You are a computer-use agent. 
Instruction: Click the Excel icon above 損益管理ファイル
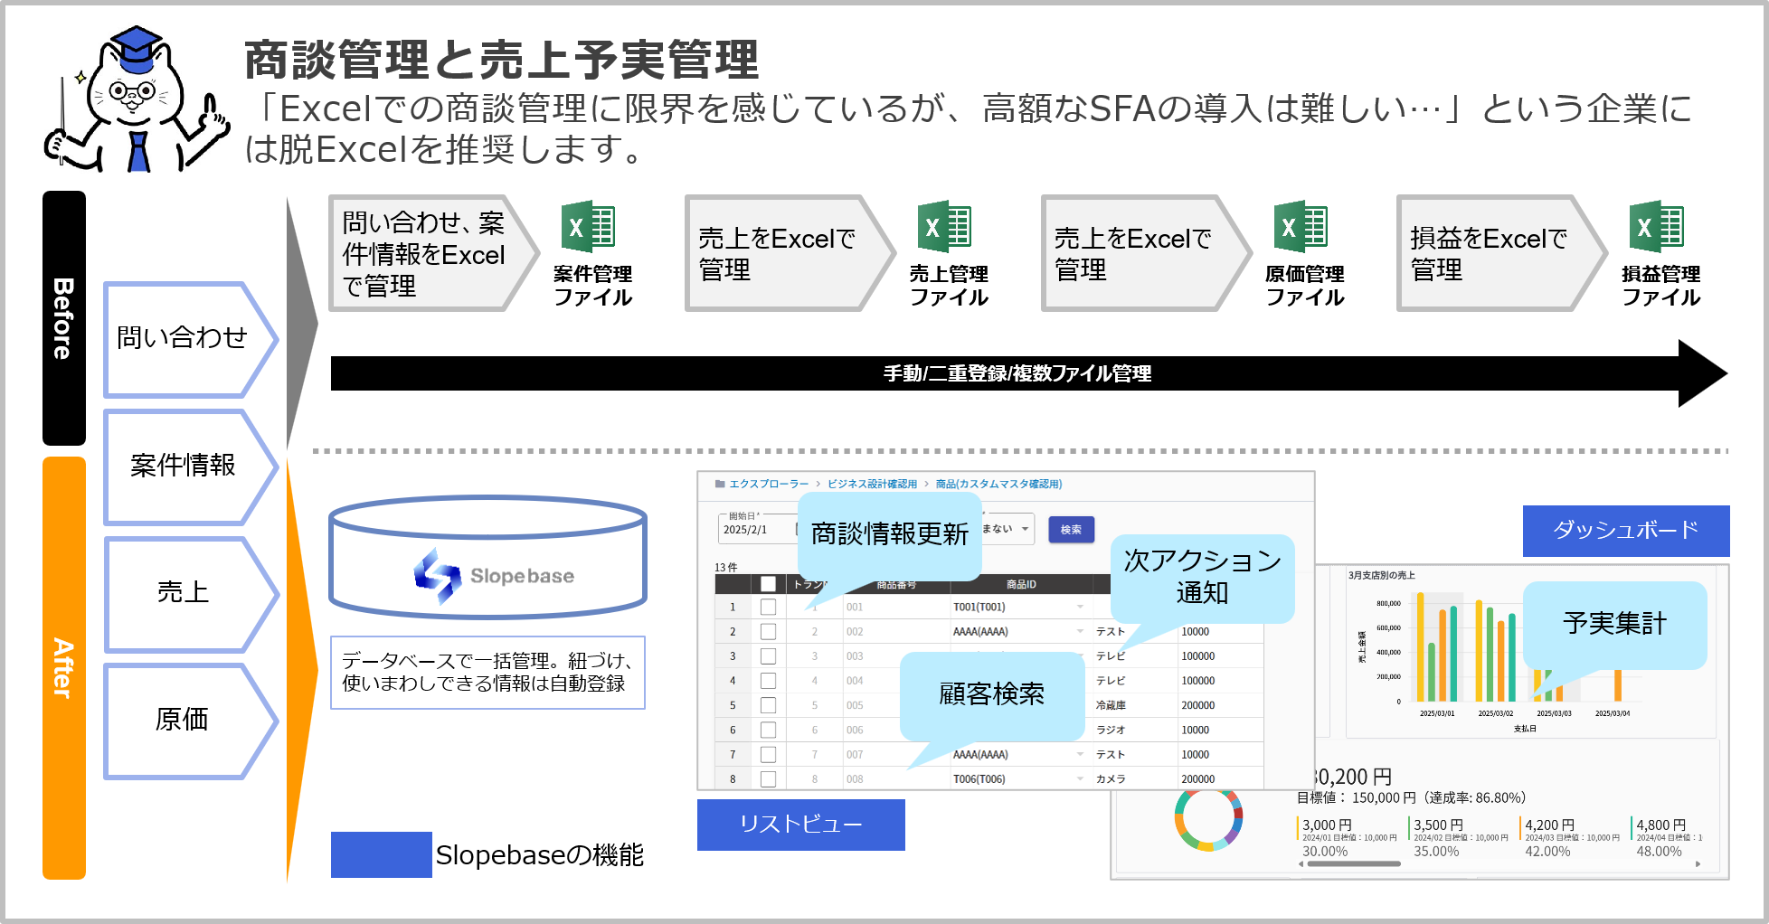(1657, 226)
